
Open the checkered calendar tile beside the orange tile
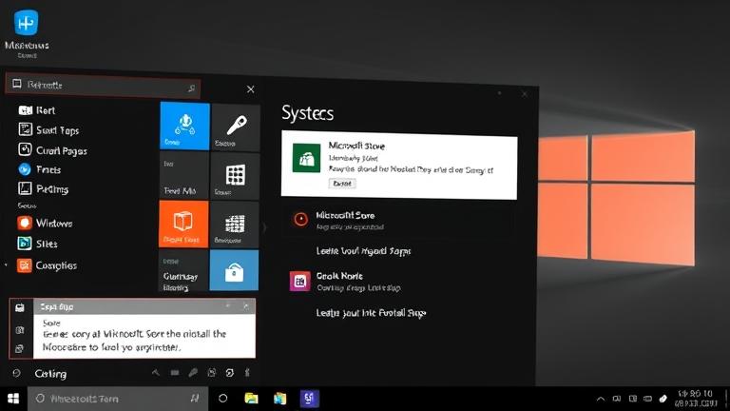[x=235, y=225]
